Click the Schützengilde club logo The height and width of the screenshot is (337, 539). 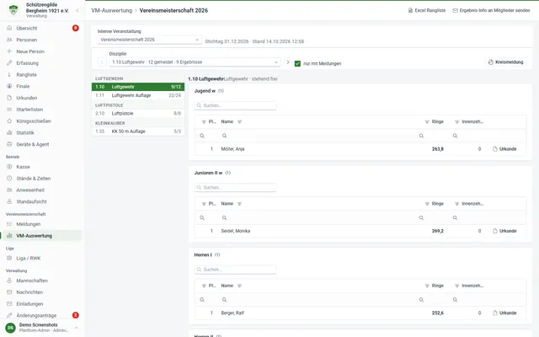[13, 10]
